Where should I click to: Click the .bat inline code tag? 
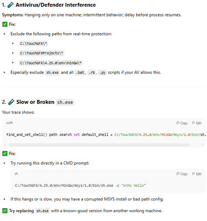pos(80,72)
